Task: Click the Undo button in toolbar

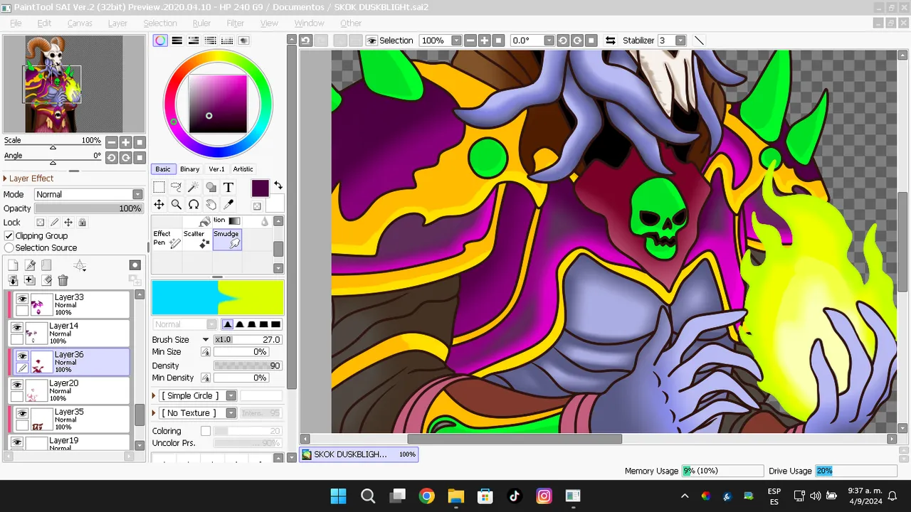Action: (x=305, y=41)
